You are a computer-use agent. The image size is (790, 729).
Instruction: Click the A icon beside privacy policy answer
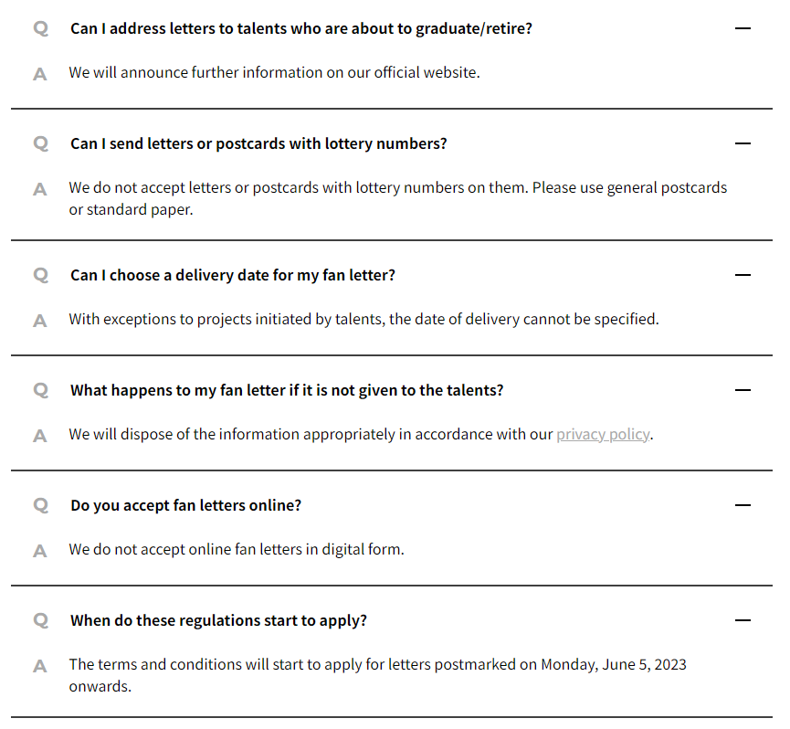coord(40,437)
